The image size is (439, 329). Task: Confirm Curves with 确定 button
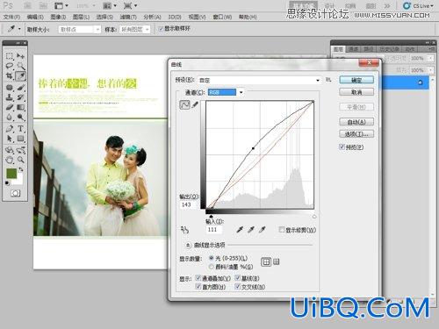click(x=356, y=80)
